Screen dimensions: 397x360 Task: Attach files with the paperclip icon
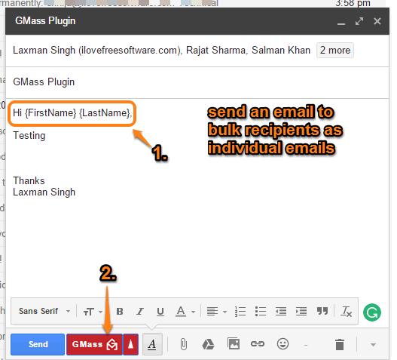184,344
